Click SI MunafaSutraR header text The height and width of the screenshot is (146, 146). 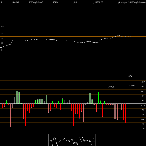tap(36, 2)
